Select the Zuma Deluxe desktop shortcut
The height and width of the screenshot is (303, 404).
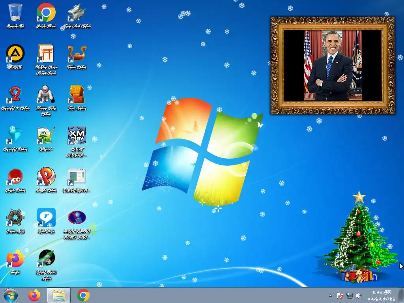point(77,98)
